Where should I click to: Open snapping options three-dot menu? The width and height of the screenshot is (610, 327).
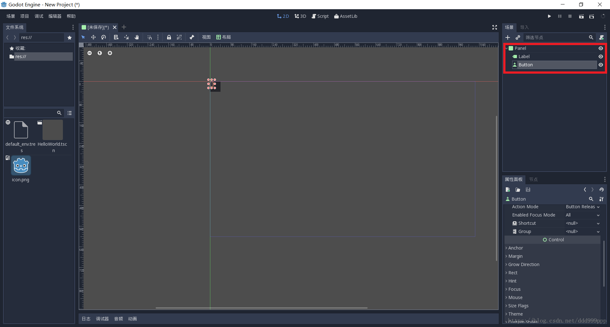click(158, 37)
